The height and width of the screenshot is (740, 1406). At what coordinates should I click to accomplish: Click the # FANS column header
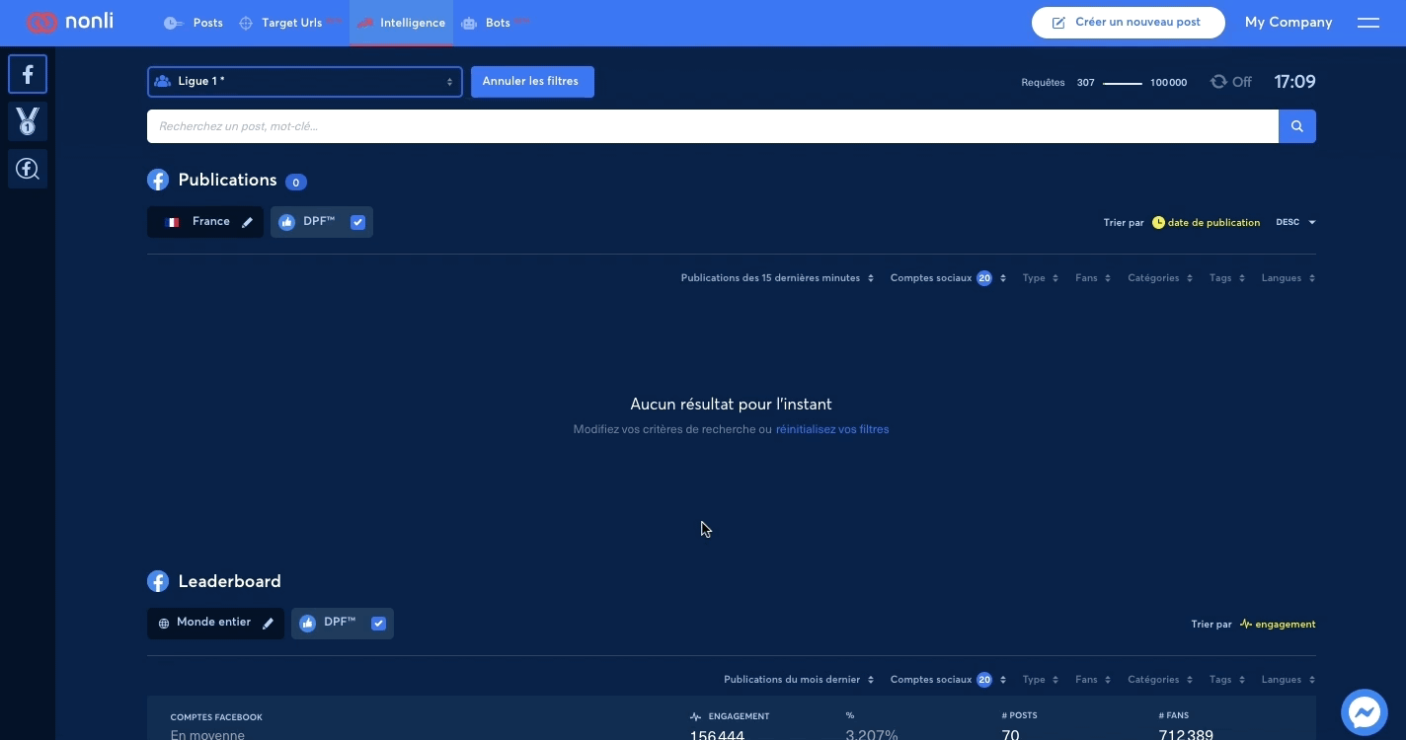pyautogui.click(x=1175, y=715)
